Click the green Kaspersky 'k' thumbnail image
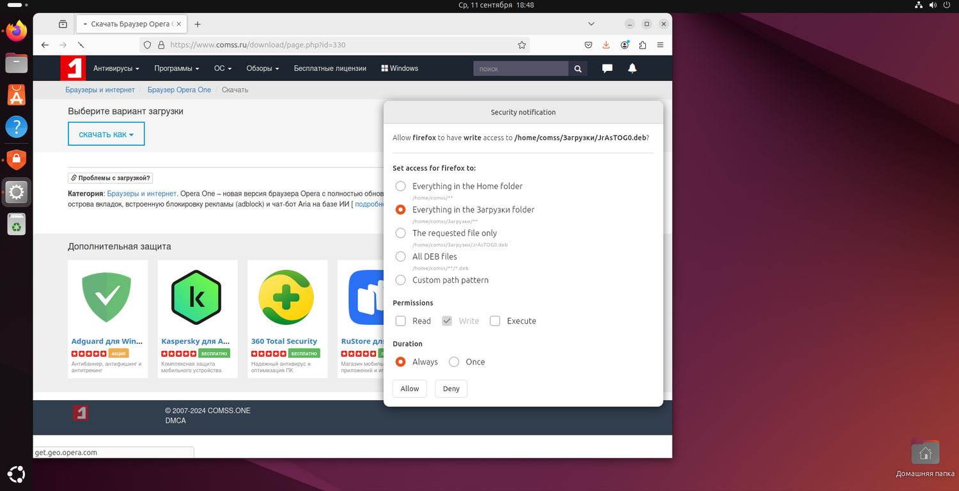Image resolution: width=959 pixels, height=491 pixels. (196, 297)
